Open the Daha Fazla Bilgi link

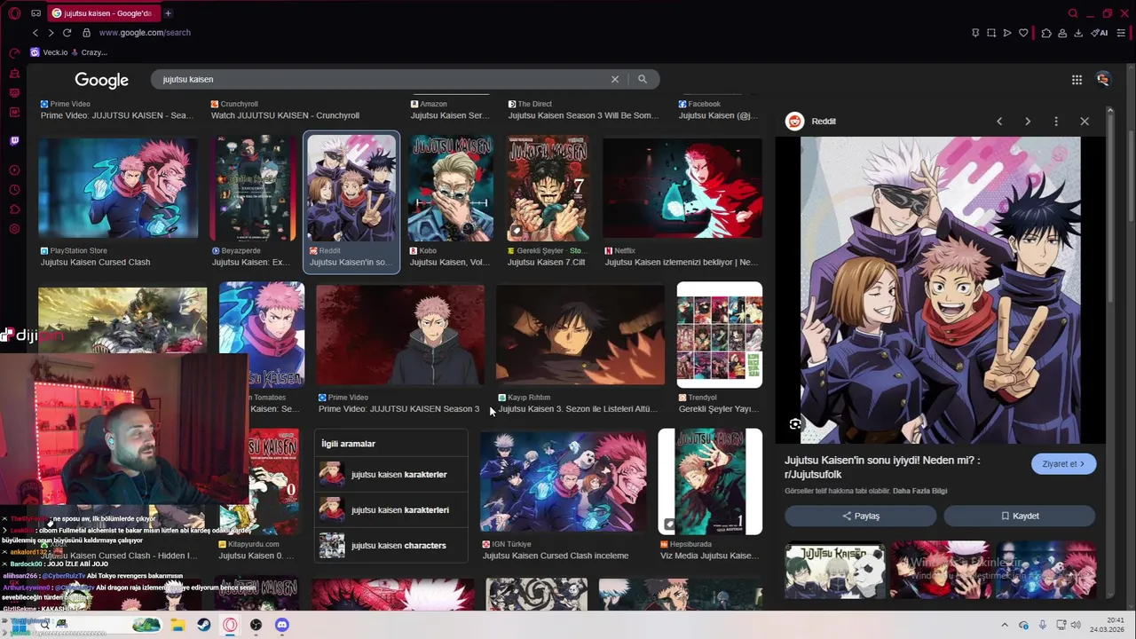919,491
